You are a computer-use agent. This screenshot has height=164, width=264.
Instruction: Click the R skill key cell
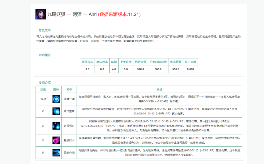coord(43,153)
